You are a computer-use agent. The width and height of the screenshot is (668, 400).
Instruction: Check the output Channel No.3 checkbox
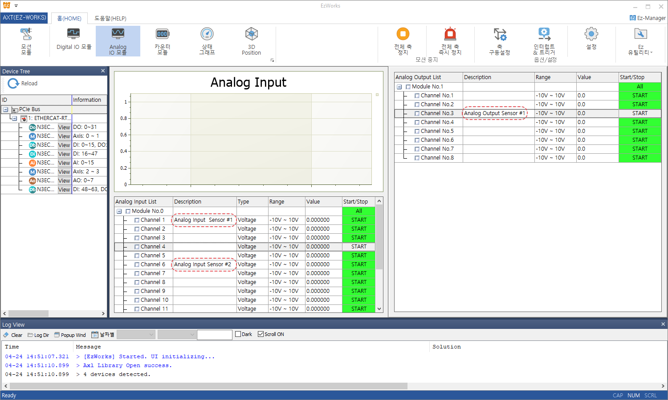pos(417,113)
